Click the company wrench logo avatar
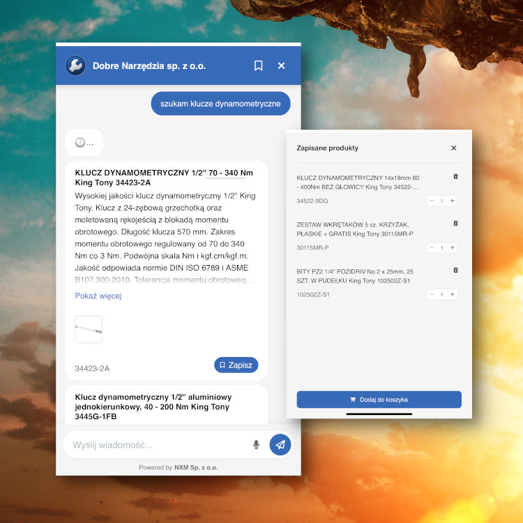Image resolution: width=523 pixels, height=523 pixels. (x=75, y=66)
